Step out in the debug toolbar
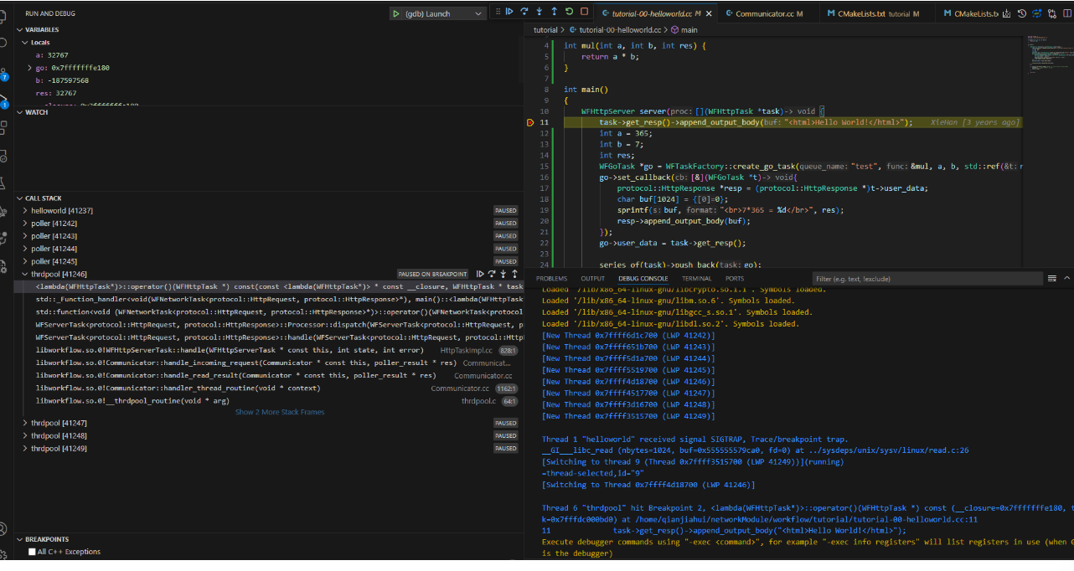 [555, 12]
